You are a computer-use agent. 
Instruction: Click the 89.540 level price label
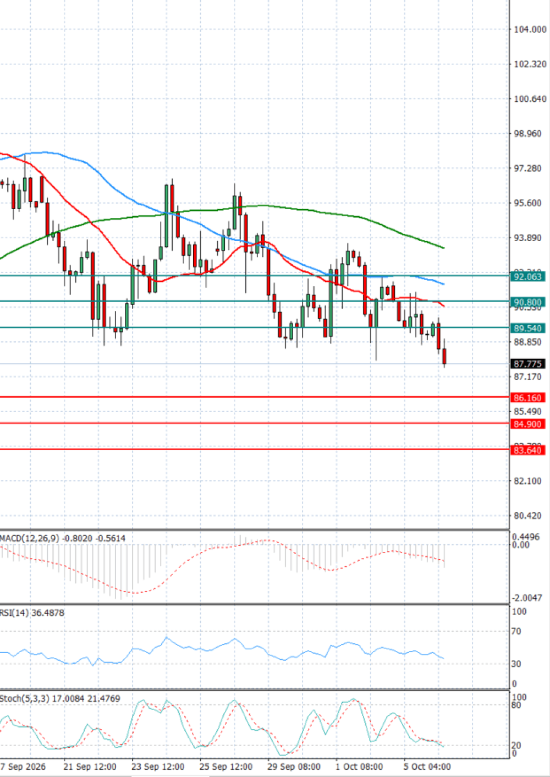coord(527,328)
